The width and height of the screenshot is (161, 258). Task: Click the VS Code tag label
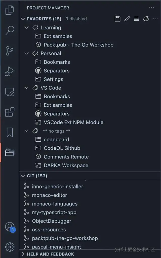51,88
